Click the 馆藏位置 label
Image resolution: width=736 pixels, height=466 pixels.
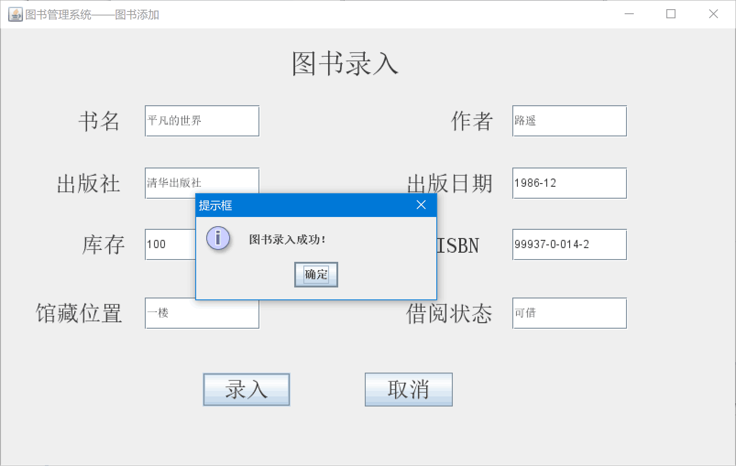[x=79, y=314]
